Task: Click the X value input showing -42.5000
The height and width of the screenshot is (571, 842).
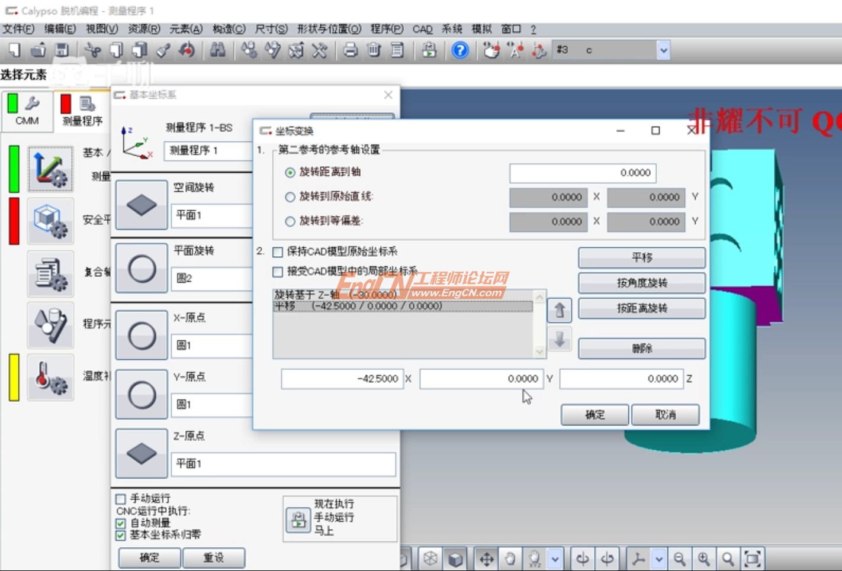Action: coord(342,379)
